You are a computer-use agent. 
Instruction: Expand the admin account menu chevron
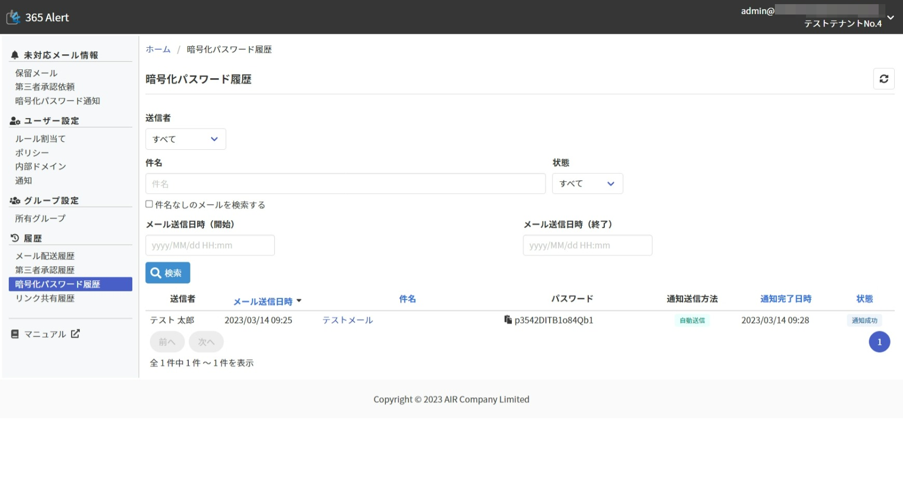[891, 17]
